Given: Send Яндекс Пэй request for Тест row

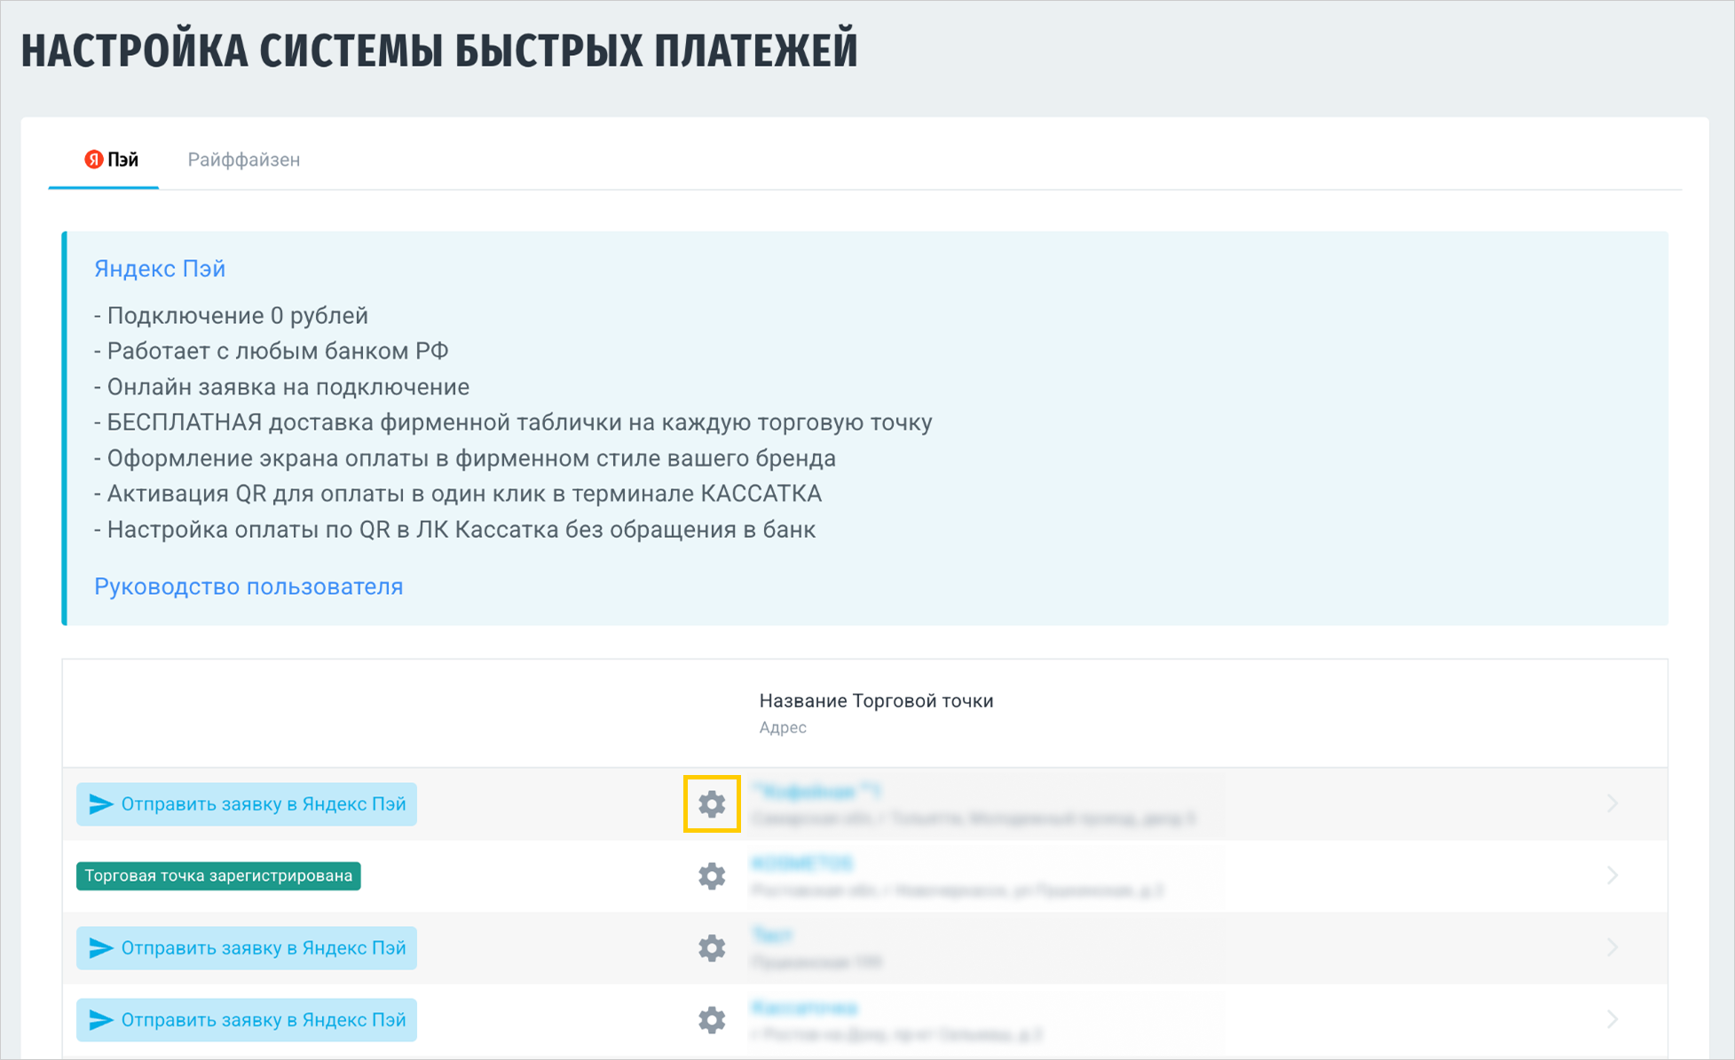Looking at the screenshot, I should coord(247,948).
